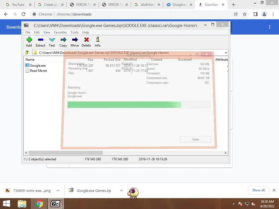279x209 pixels.
Task: Click the share page icon in Chrome
Action: pos(236,14)
